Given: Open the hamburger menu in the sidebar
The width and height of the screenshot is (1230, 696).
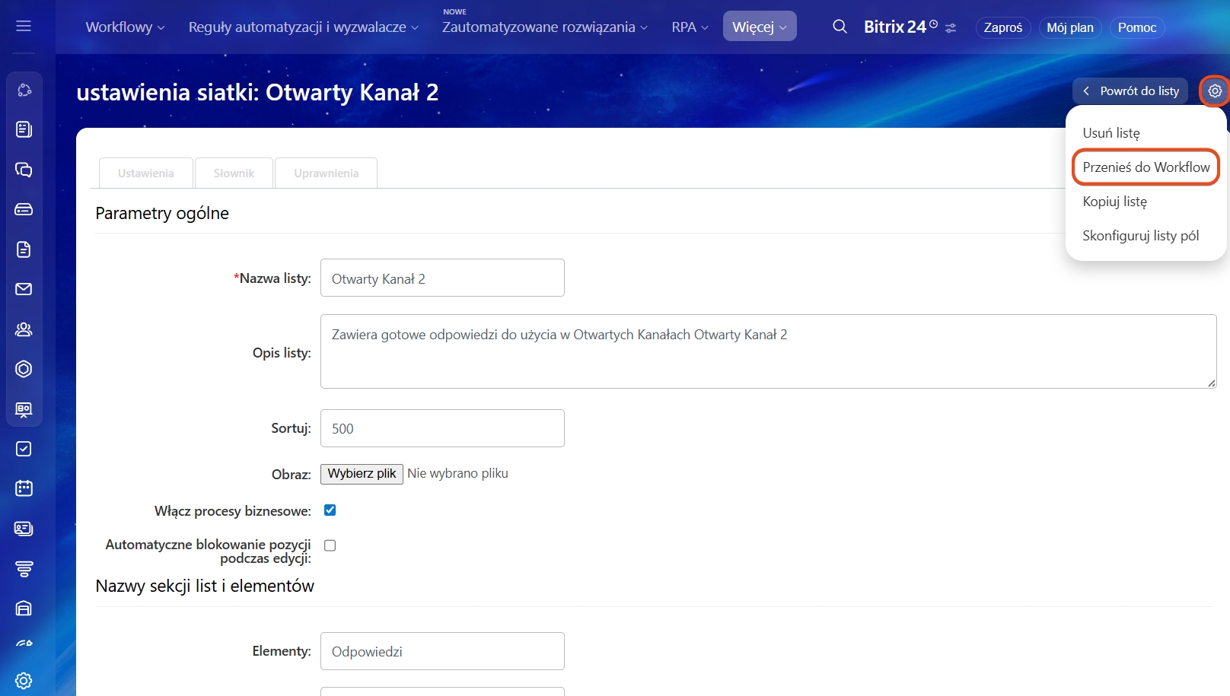Looking at the screenshot, I should [24, 27].
